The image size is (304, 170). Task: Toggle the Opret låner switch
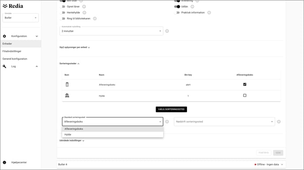(x=63, y=7)
